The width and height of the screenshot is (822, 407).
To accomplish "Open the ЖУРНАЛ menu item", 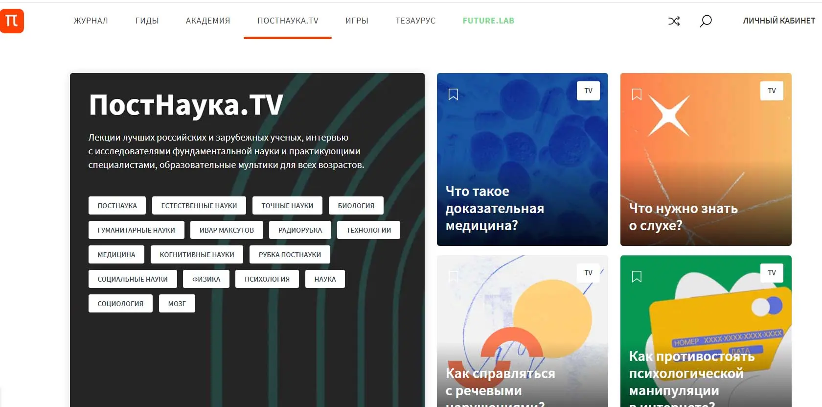I will tap(91, 21).
